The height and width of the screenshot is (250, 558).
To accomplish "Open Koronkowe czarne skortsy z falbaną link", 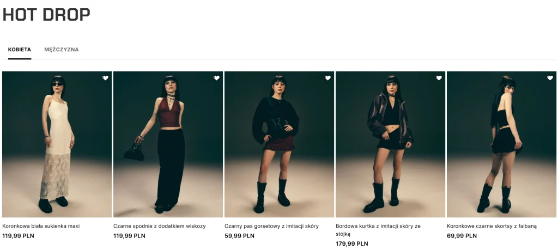I will 492,226.
